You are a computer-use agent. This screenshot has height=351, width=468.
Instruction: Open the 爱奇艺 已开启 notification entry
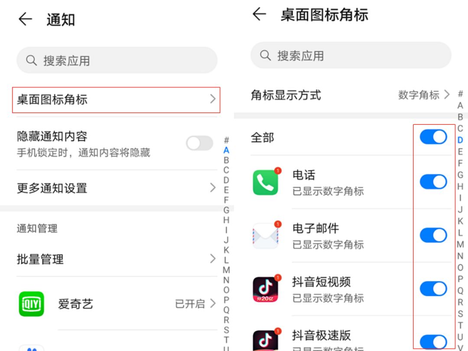tap(117, 304)
